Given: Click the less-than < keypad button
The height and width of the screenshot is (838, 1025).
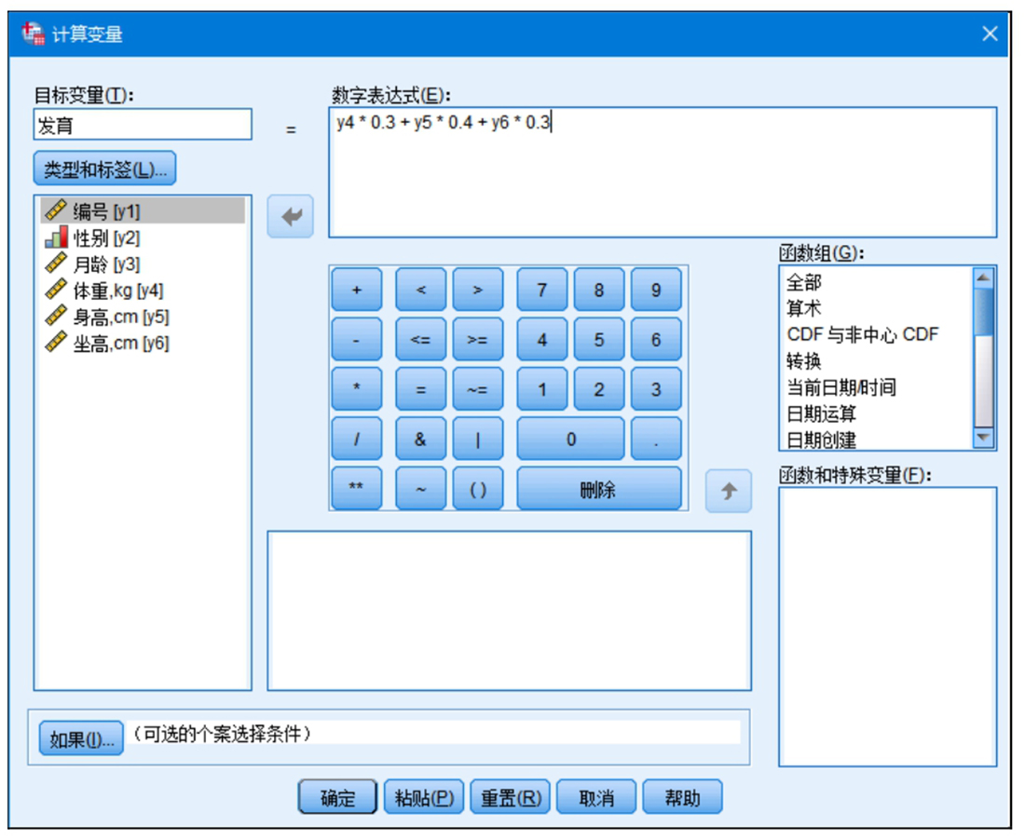Looking at the screenshot, I should 421,290.
